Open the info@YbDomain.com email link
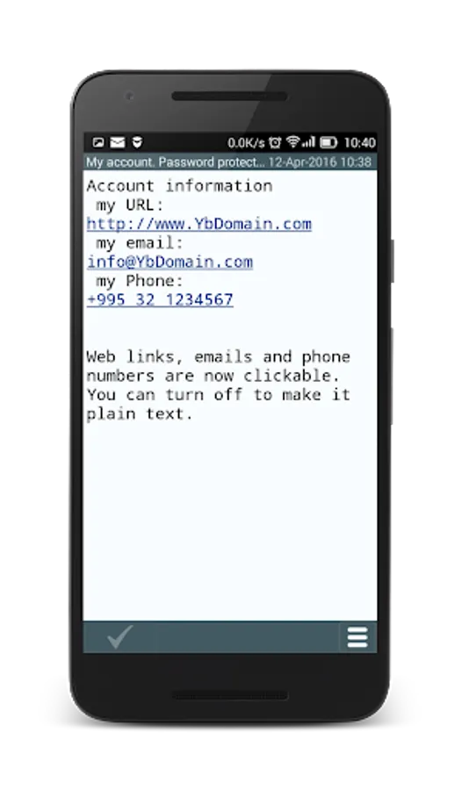Screen dimensions: 462x790 170,262
